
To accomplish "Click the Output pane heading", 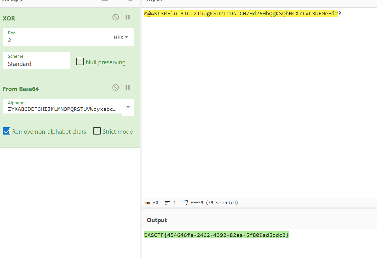I will (157, 220).
